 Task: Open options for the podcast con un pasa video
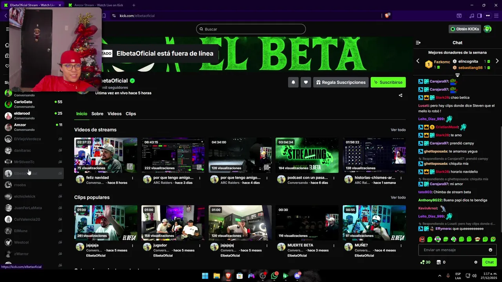point(334,178)
